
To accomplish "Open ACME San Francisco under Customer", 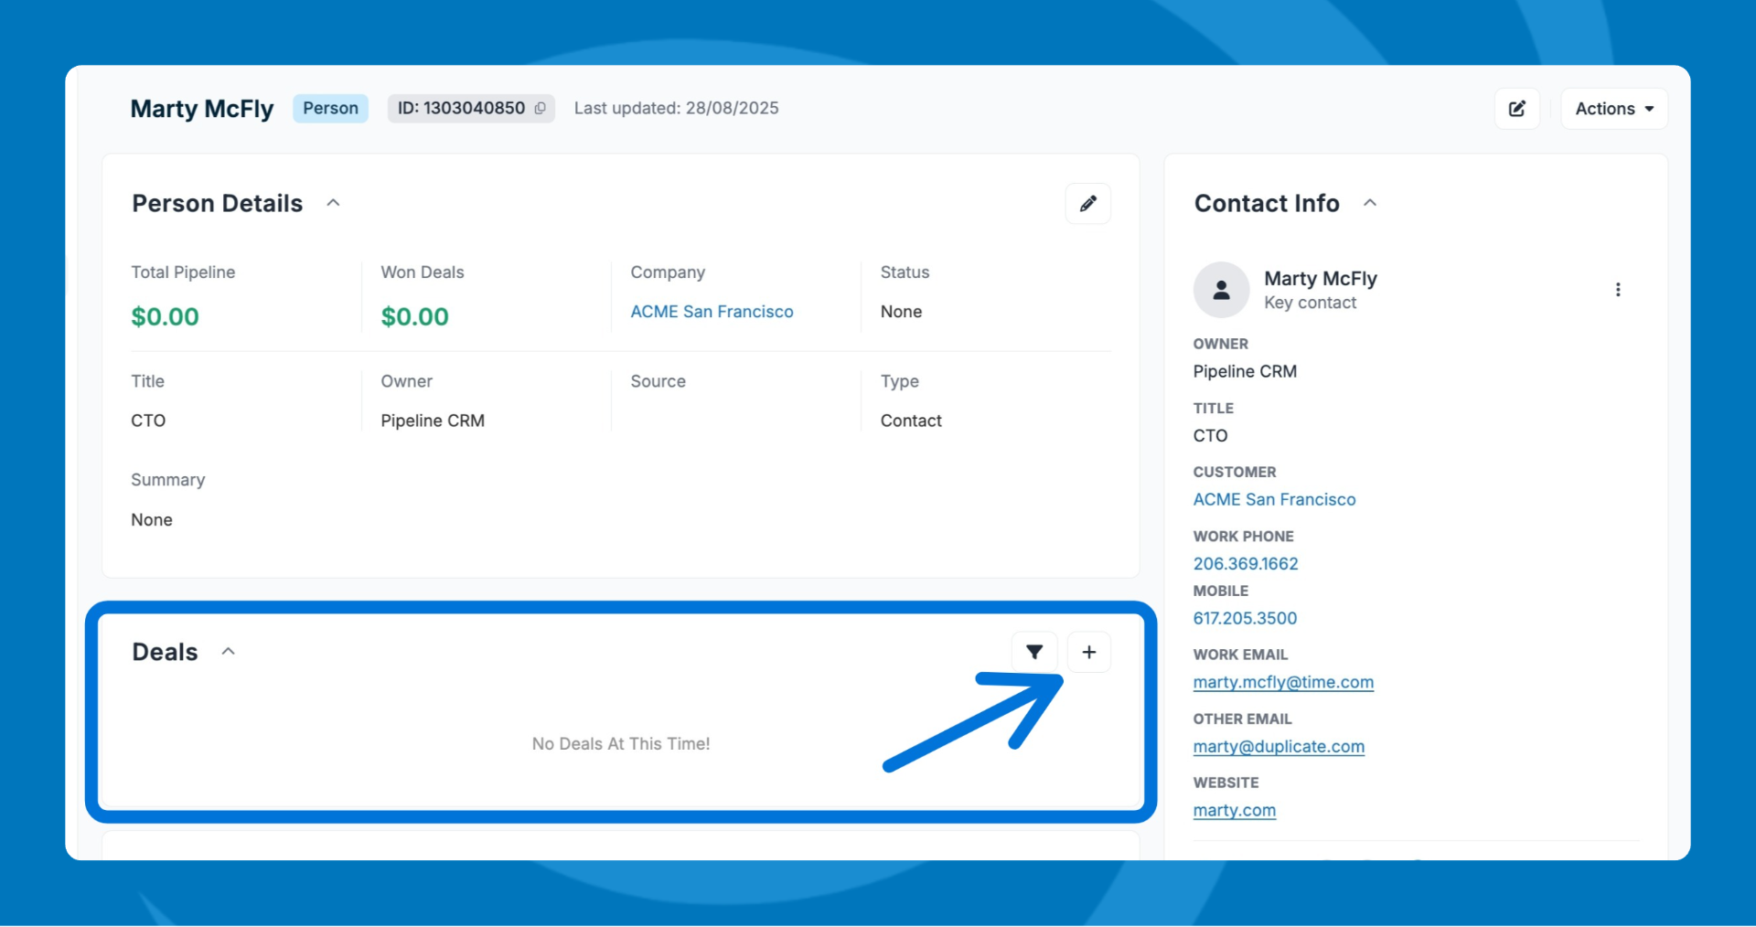I will tap(1274, 500).
